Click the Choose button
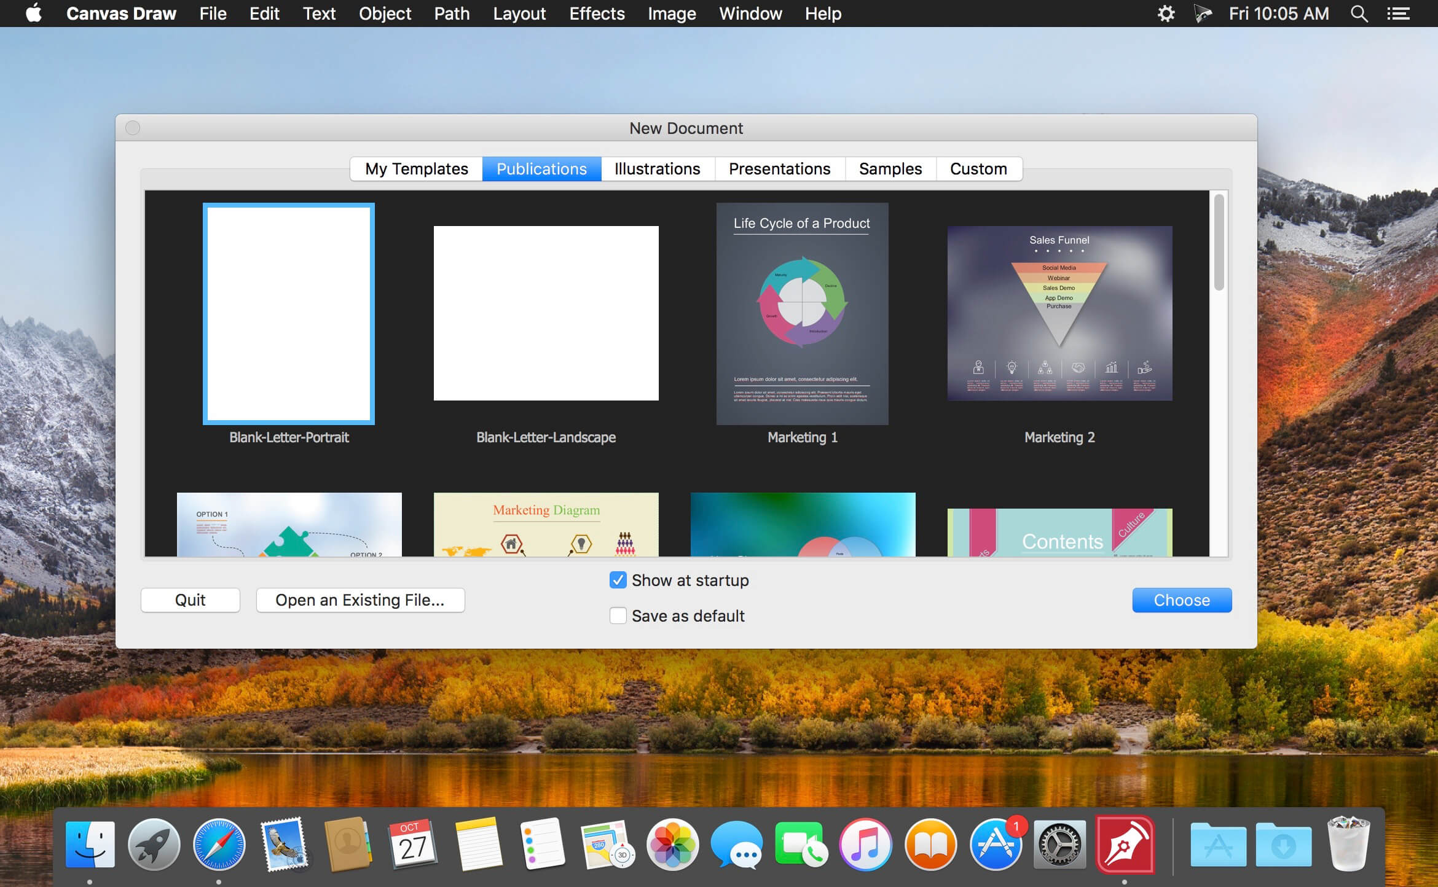Image resolution: width=1438 pixels, height=887 pixels. 1182,600
